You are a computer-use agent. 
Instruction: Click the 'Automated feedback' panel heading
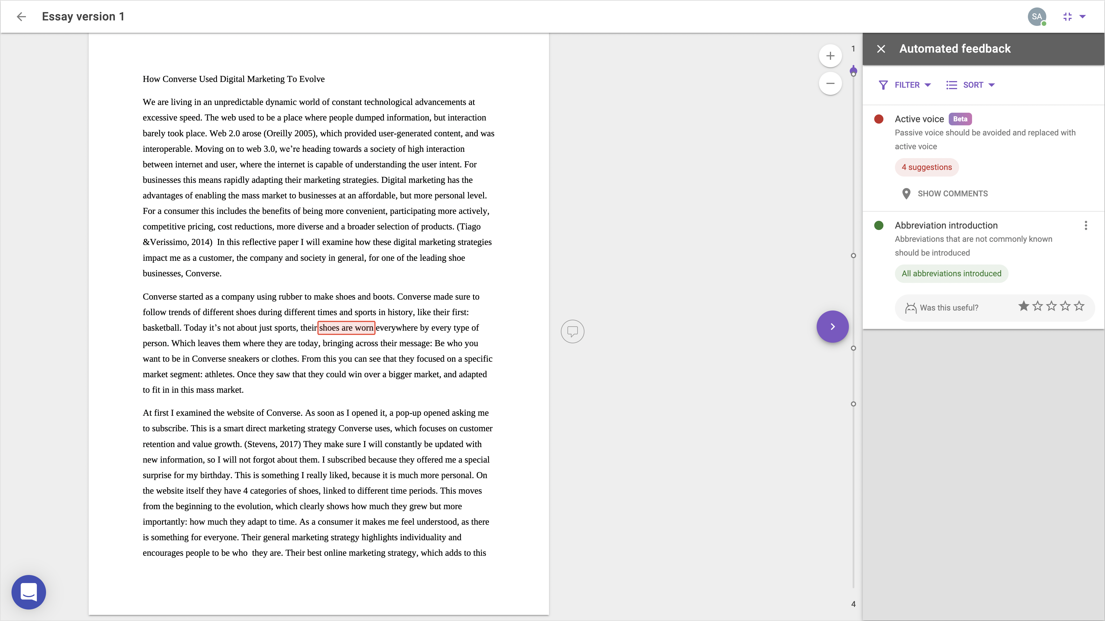[955, 49]
